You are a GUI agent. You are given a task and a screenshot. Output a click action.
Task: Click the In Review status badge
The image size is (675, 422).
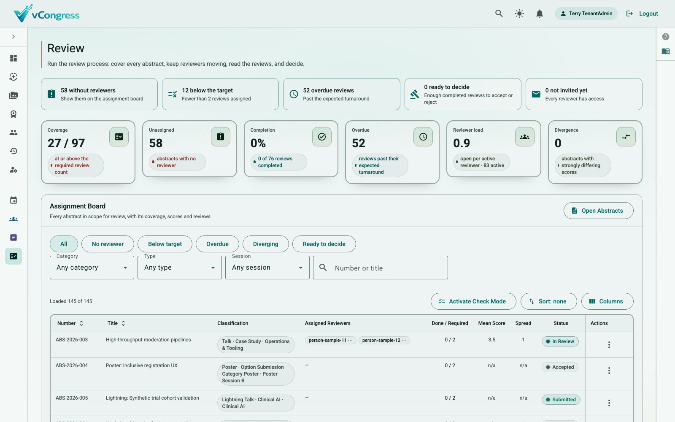coord(560,341)
